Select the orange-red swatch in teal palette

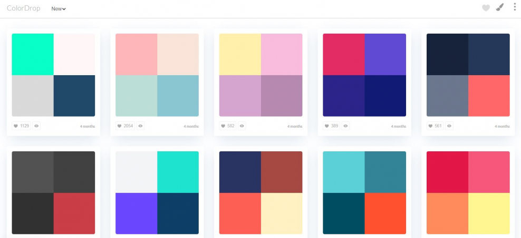pyautogui.click(x=385, y=213)
